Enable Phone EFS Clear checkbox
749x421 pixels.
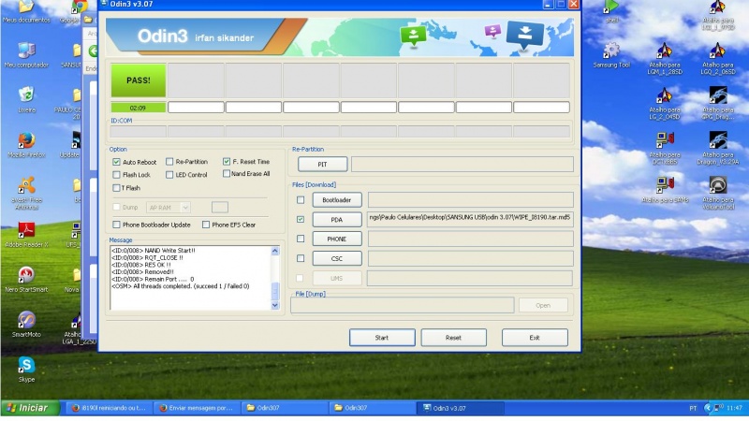click(x=205, y=225)
